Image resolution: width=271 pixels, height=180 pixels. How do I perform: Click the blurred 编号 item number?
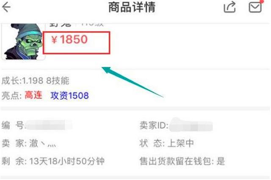click(49, 125)
